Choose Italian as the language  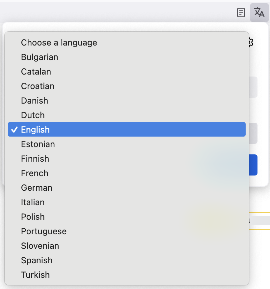(x=33, y=202)
